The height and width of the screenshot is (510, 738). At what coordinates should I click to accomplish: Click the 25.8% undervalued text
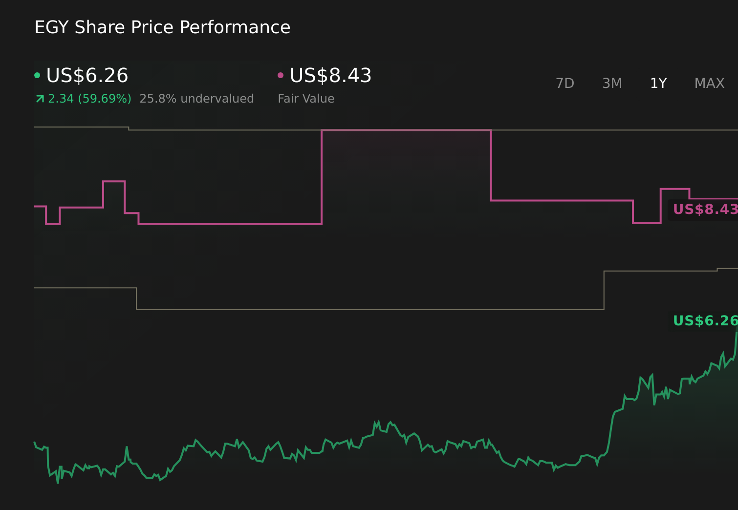click(x=196, y=98)
